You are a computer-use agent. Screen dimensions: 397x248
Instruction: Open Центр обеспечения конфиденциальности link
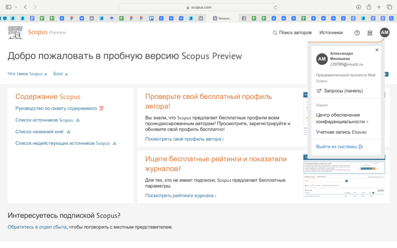tap(342, 118)
